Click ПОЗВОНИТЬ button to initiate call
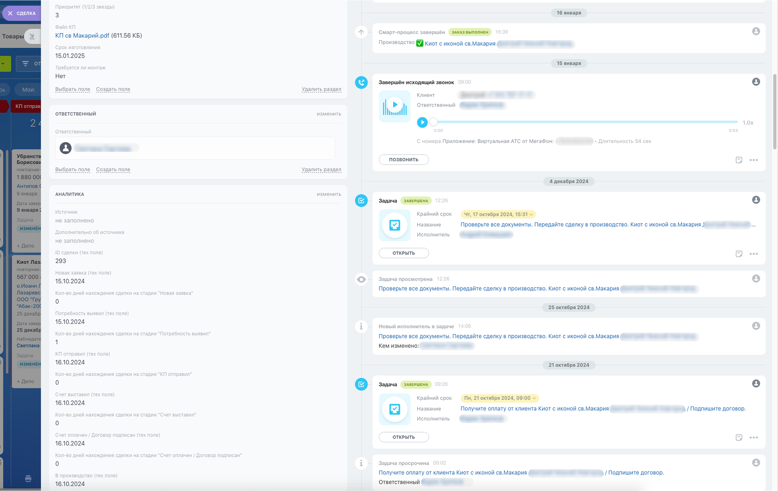Screen dimensions: 778x491 (403, 159)
